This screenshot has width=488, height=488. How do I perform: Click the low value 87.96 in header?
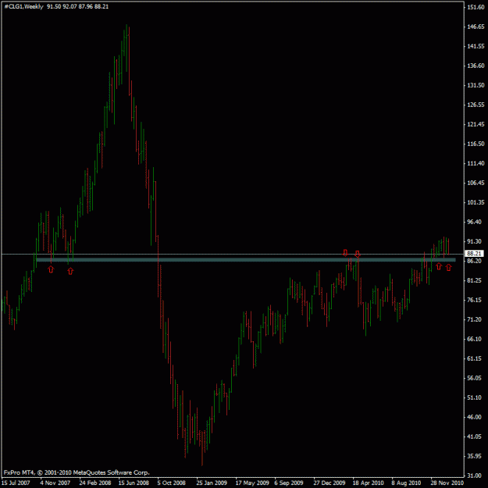(x=86, y=6)
